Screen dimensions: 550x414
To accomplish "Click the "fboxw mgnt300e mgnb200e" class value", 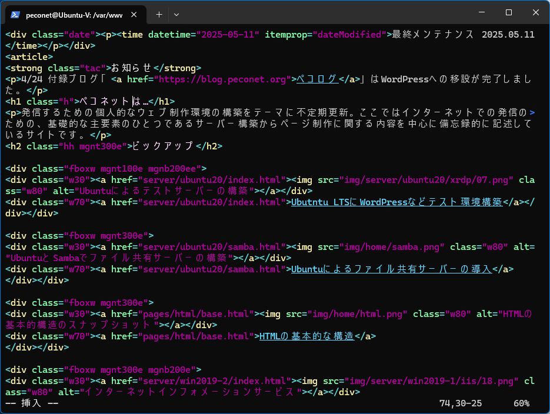I will tap(130, 369).
